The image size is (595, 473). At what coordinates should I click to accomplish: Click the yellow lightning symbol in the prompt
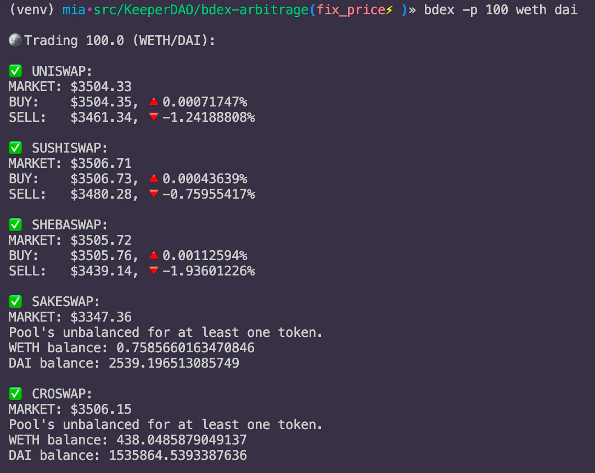389,10
